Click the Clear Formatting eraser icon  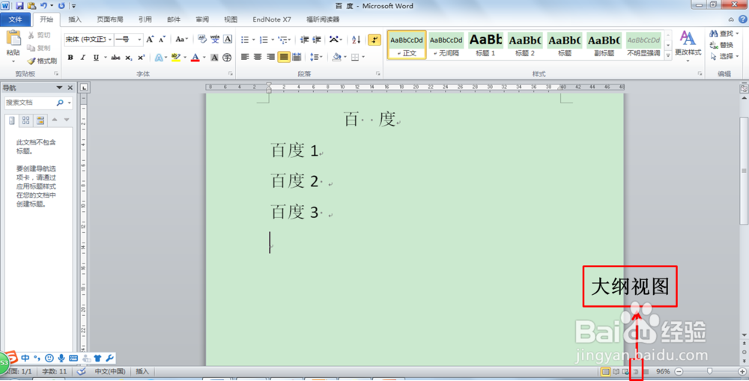202,39
